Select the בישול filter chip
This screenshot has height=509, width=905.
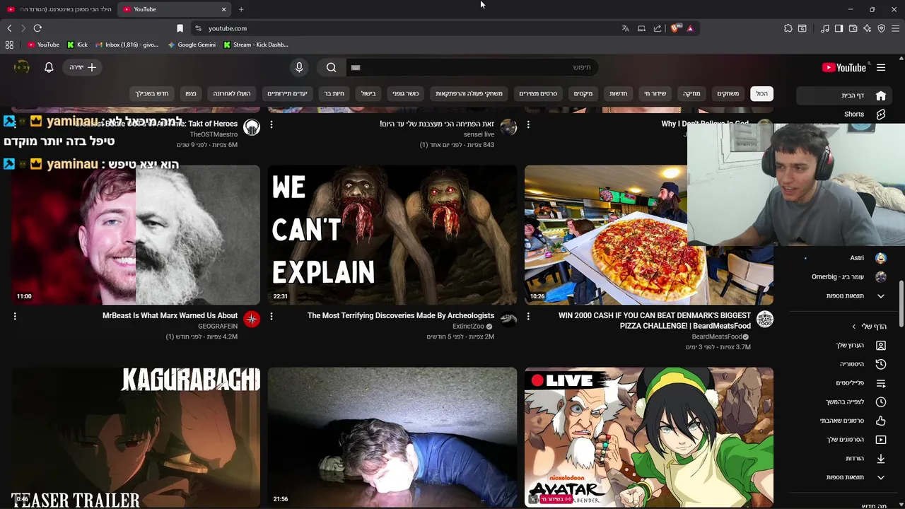tap(368, 93)
